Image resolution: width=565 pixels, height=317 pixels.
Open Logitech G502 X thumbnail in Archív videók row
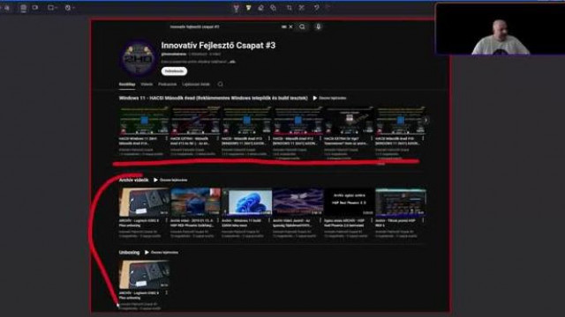coord(144,202)
